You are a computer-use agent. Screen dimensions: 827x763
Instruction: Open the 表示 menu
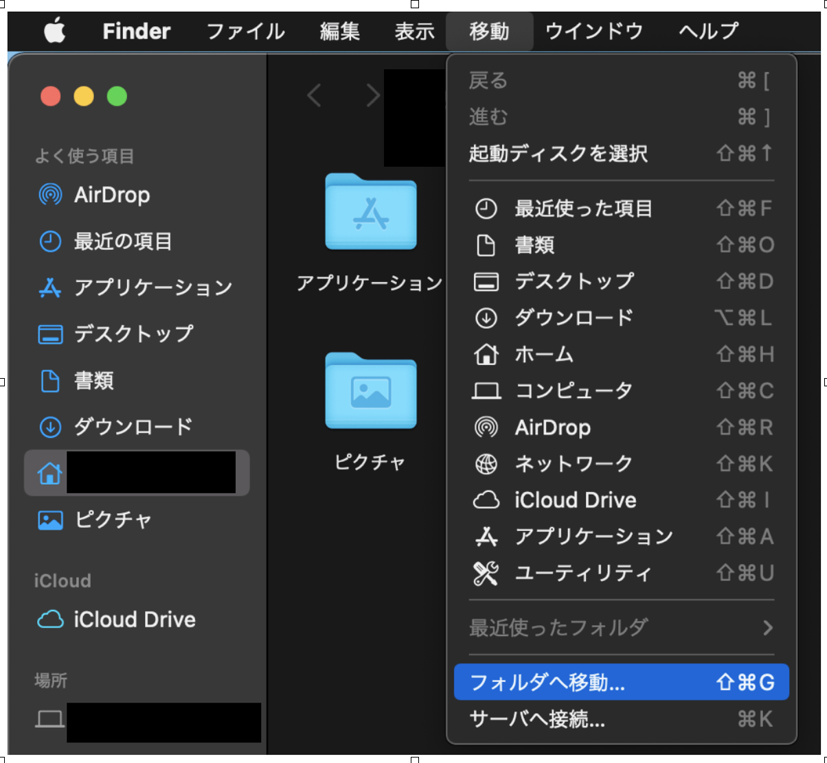[x=414, y=32]
